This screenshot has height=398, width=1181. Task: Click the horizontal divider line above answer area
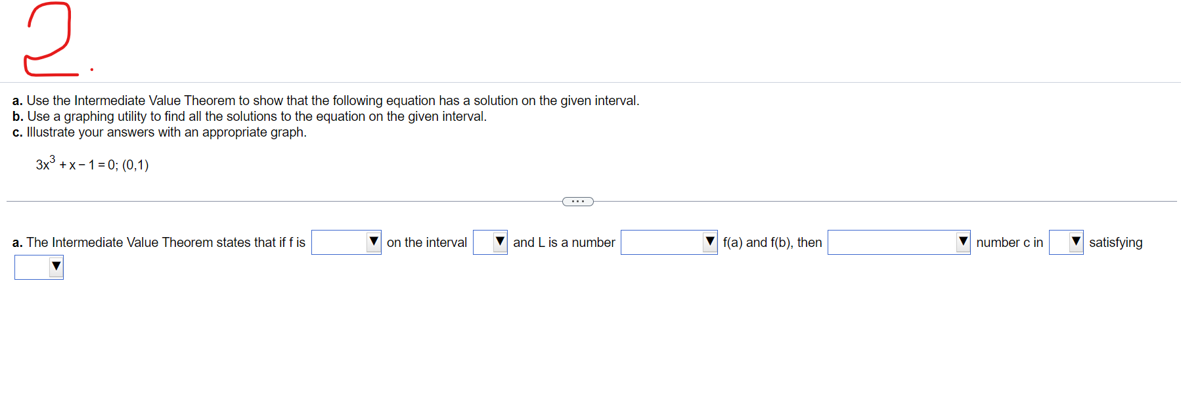263,201
